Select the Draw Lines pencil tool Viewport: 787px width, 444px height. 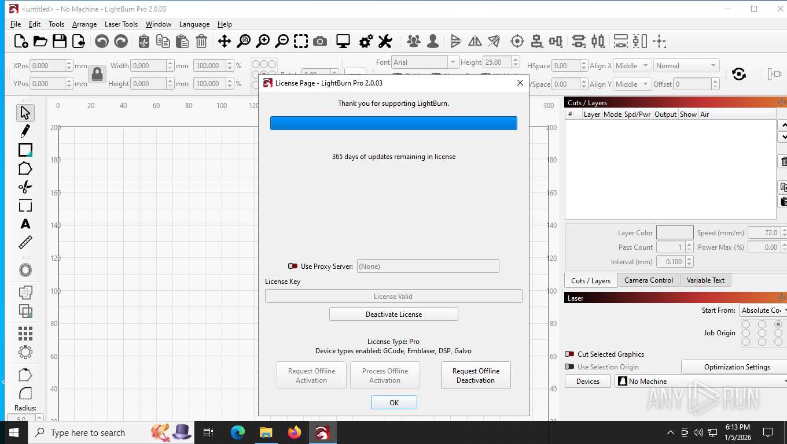coord(25,131)
